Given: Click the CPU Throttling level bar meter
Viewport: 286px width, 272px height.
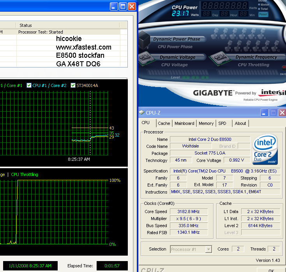Looking at the screenshot, I should tap(247, 72).
